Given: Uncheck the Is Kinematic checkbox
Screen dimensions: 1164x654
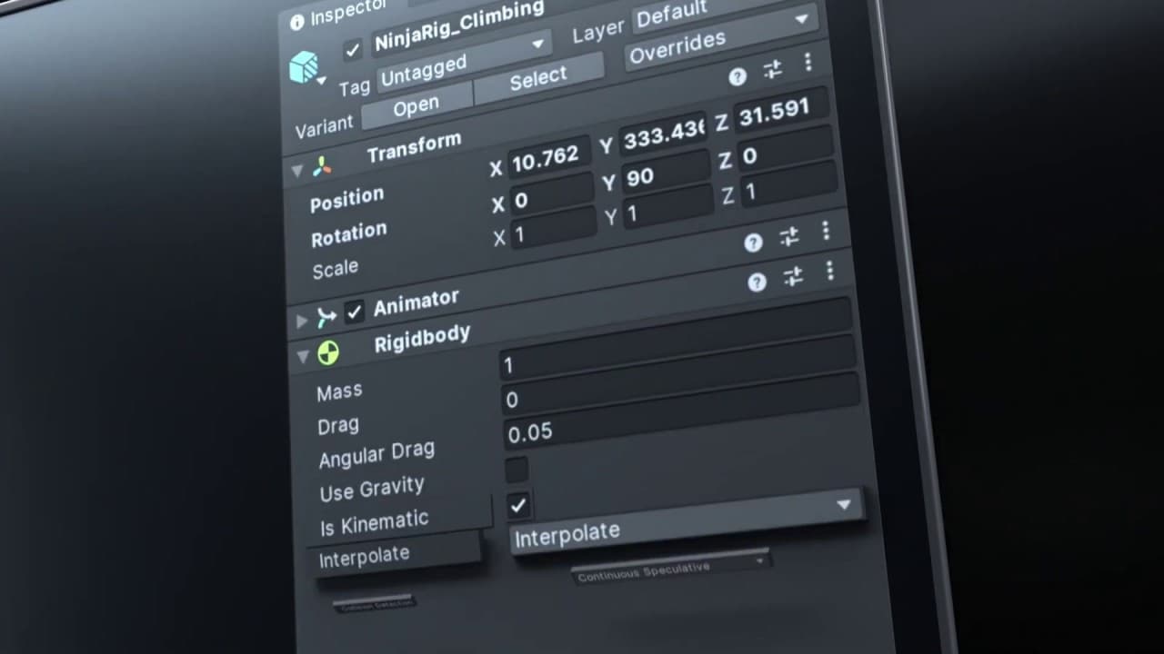Looking at the screenshot, I should tap(518, 504).
